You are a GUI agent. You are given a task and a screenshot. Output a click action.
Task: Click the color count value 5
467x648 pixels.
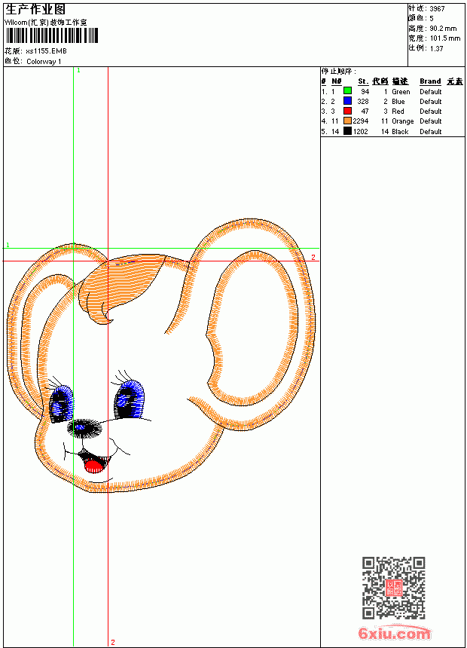432,19
